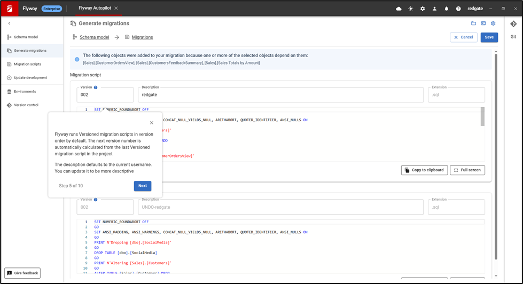Viewport: 523px width, 284px height.
Task: Open the user account icon
Action: (x=434, y=9)
